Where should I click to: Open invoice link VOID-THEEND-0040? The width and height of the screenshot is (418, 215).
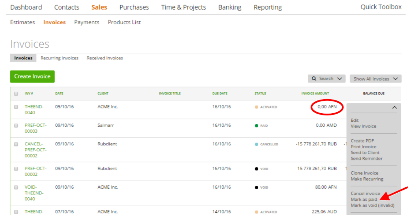point(34,193)
